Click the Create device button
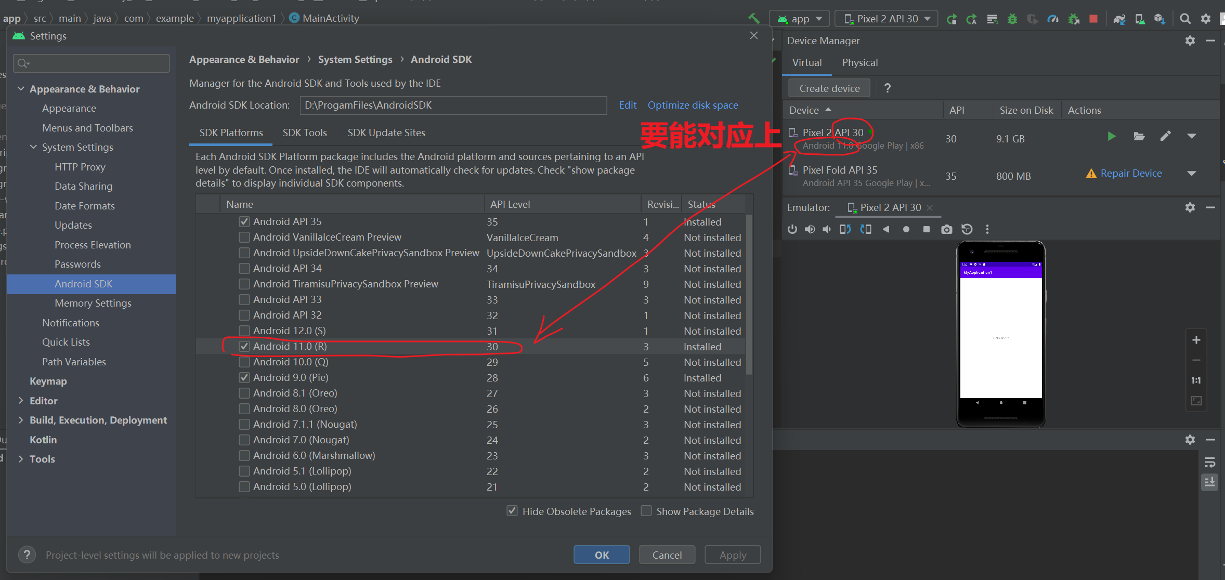The image size is (1225, 580). (830, 88)
